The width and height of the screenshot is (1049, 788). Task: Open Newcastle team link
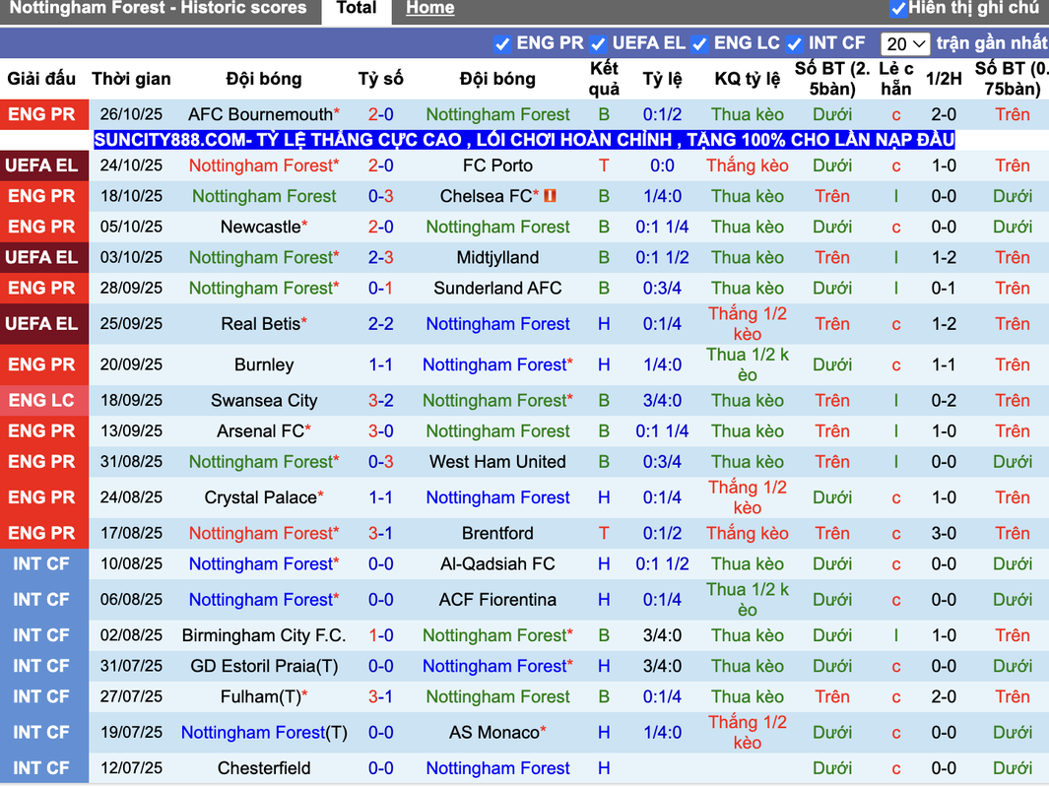260,227
